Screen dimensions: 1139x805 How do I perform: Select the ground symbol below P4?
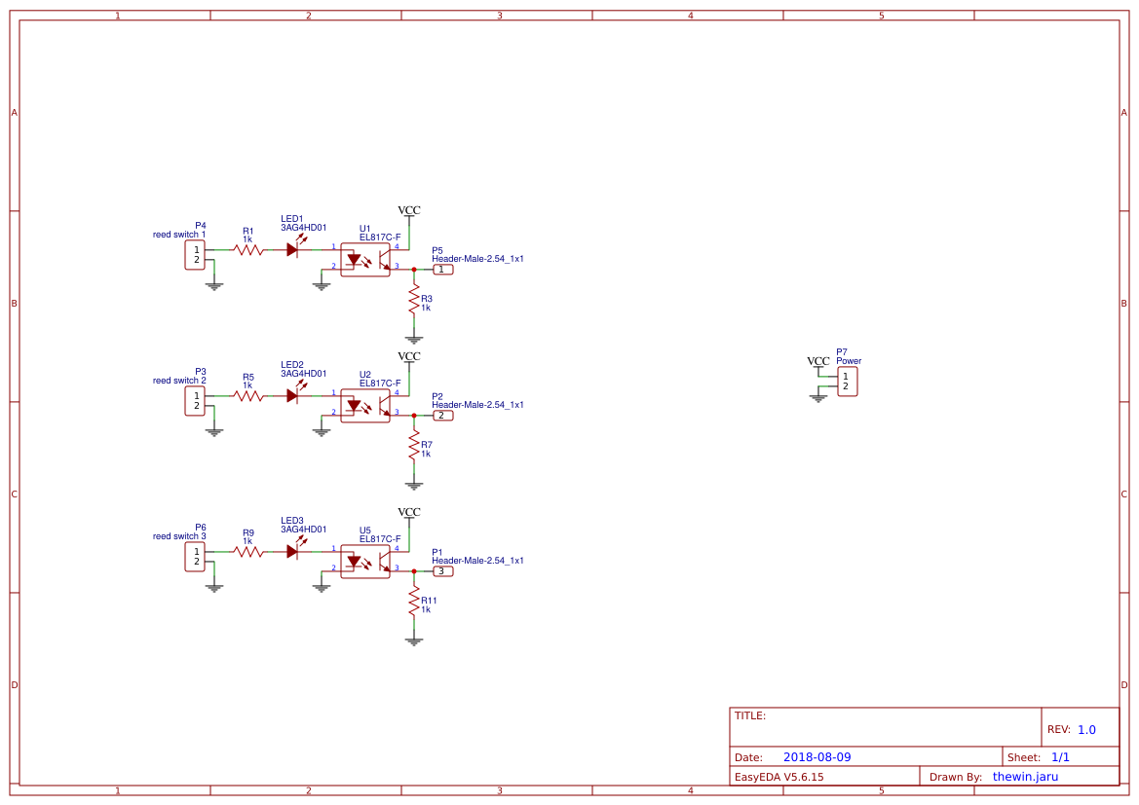(214, 285)
